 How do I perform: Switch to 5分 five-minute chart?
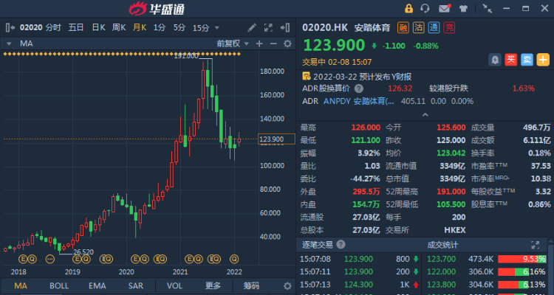tap(179, 27)
